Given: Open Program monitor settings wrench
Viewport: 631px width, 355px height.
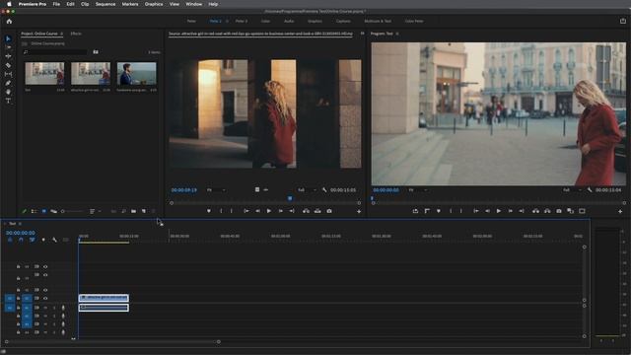Looking at the screenshot, I should point(590,190).
